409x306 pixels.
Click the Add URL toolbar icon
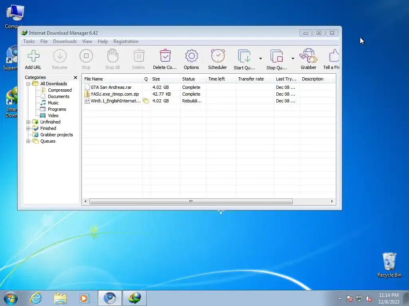34,56
